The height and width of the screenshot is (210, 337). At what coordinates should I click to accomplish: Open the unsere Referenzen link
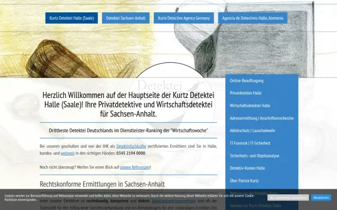(x=135, y=167)
